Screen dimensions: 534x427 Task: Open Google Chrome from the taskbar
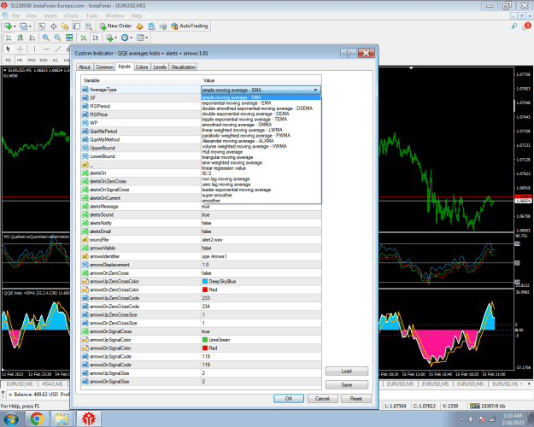point(37,418)
